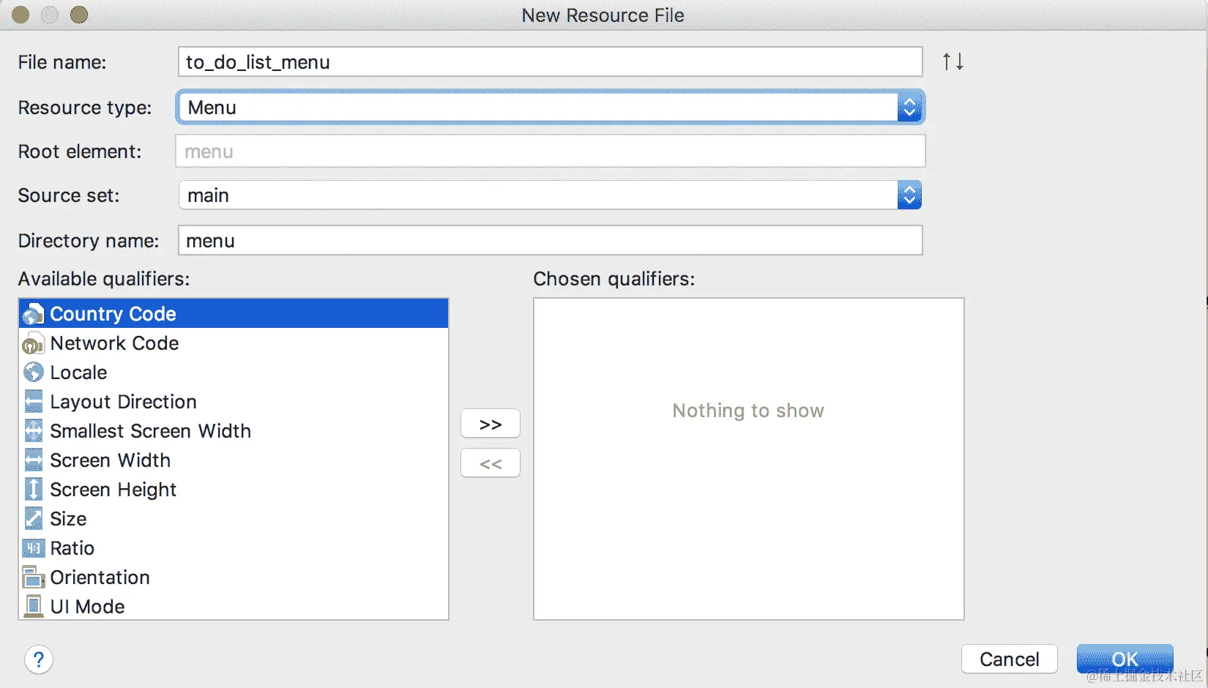Click the Locale globe icon
The height and width of the screenshot is (688, 1208).
tap(34, 373)
